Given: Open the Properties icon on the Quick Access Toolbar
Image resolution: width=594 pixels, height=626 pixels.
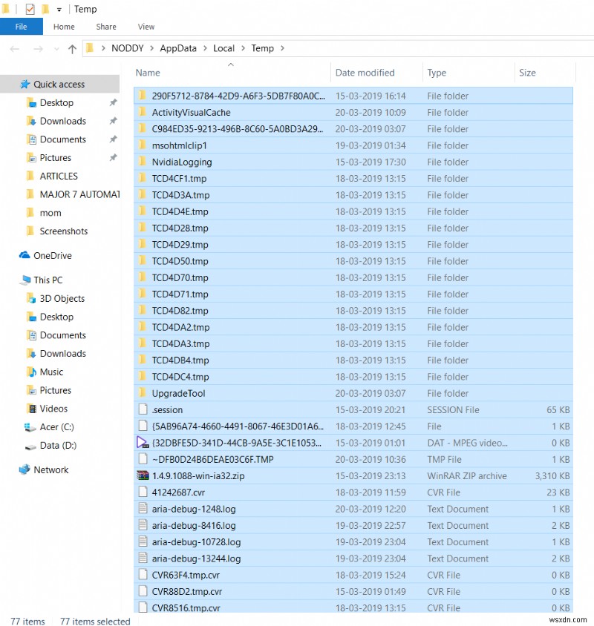Looking at the screenshot, I should click(x=29, y=8).
